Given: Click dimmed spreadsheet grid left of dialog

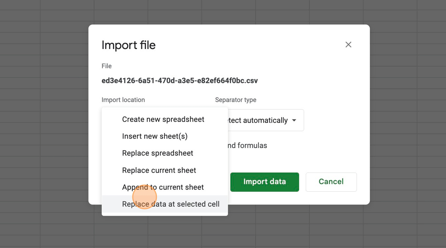Looking at the screenshot, I should (42, 122).
